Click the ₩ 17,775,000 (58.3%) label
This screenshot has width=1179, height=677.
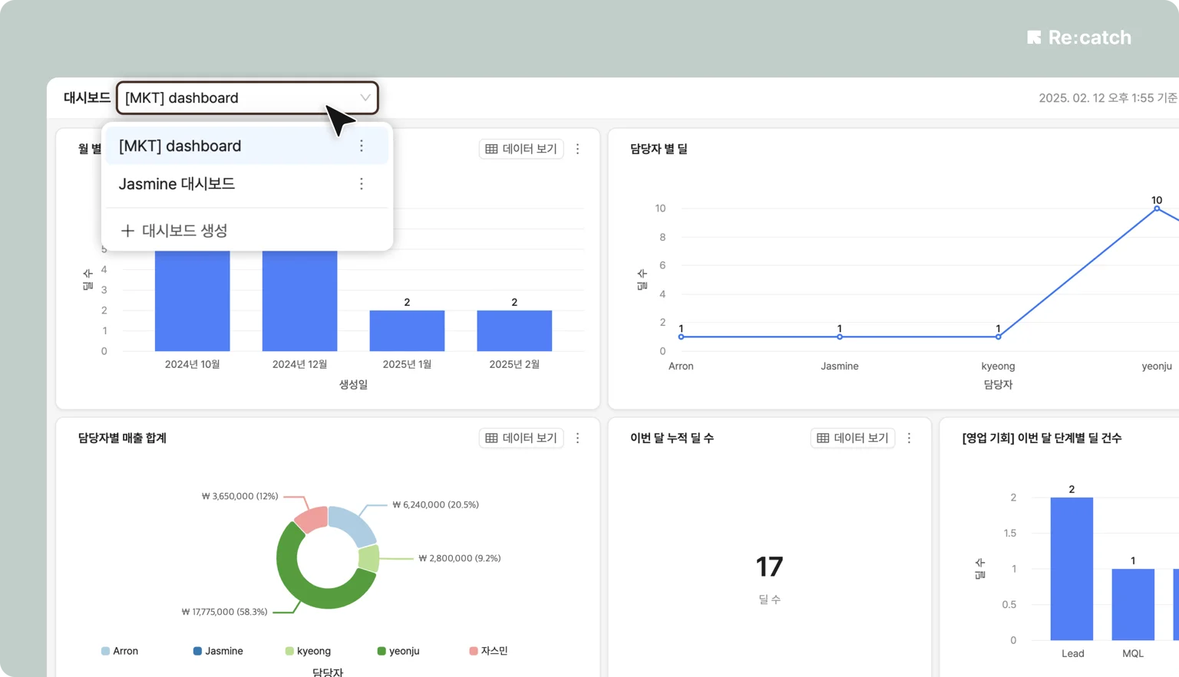(224, 612)
